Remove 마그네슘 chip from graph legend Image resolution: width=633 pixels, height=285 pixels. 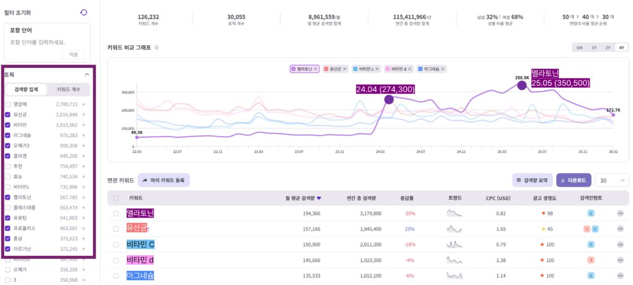pos(443,69)
